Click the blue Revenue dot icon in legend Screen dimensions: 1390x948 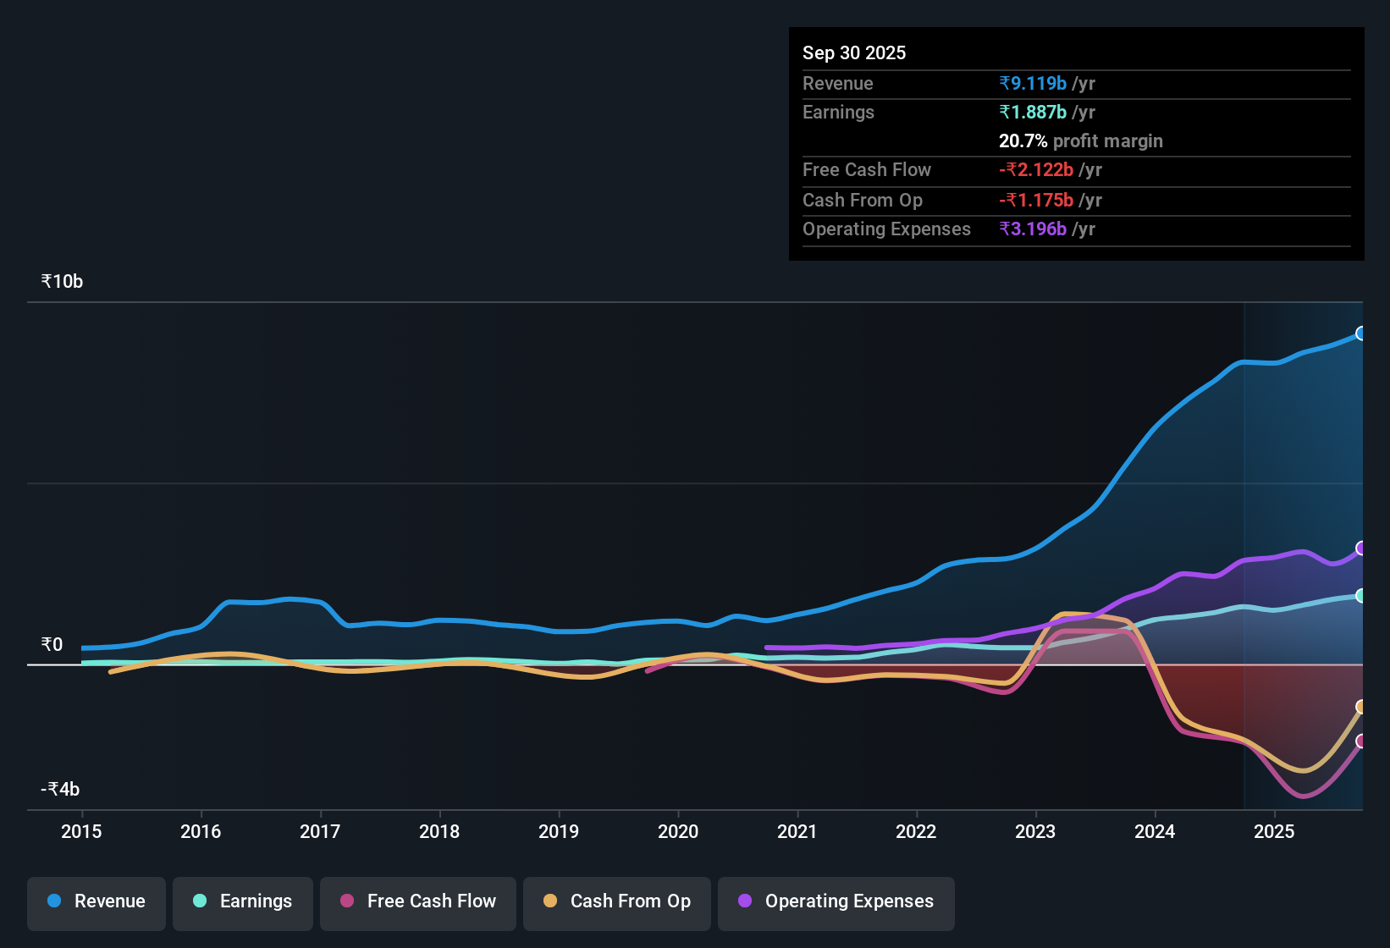click(53, 901)
